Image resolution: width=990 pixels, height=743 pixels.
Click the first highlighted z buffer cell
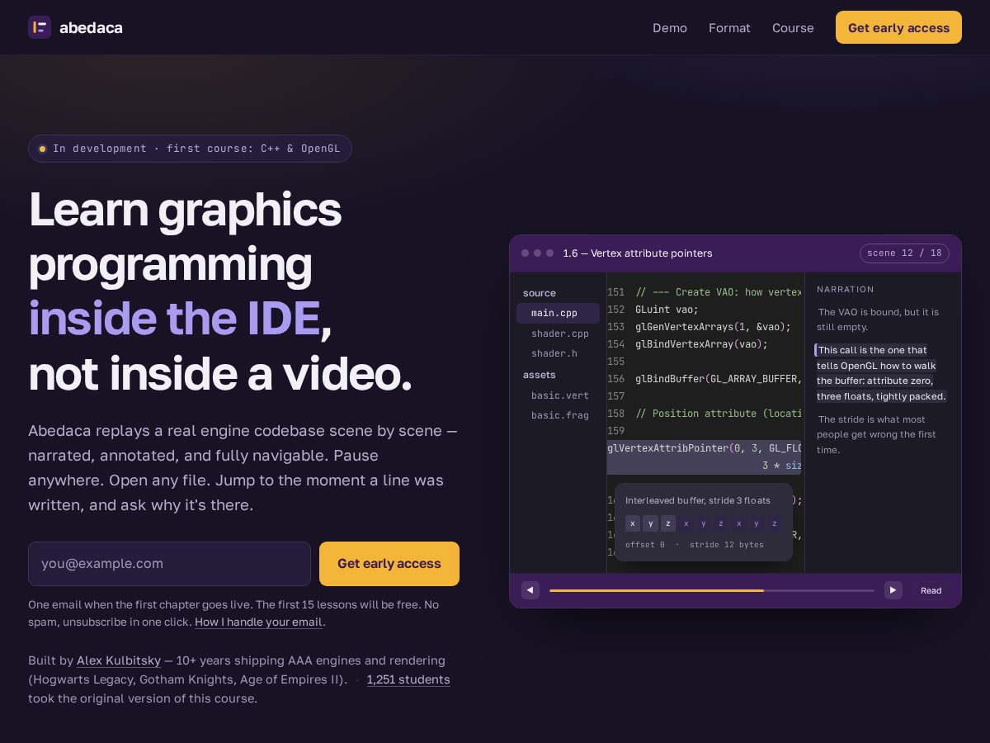(668, 523)
